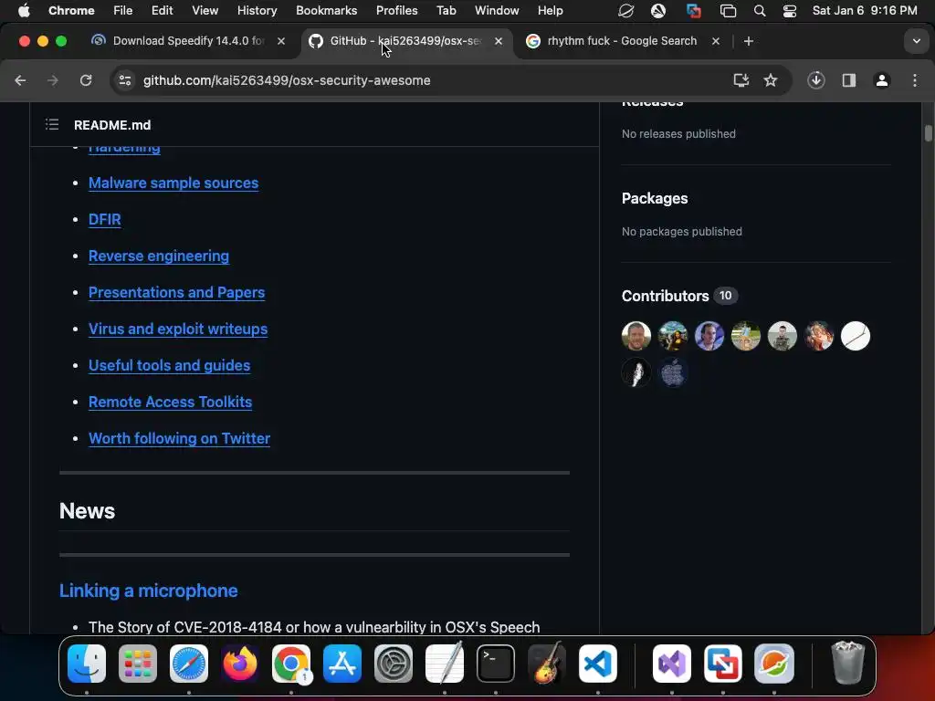Open the Window menu

click(497, 10)
